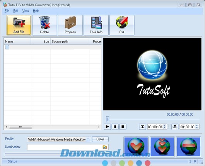Open the File menu

point(7,11)
